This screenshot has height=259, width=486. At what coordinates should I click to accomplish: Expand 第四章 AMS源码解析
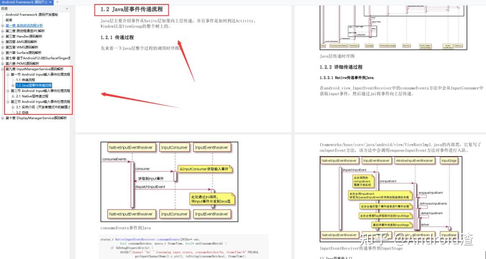(2, 41)
